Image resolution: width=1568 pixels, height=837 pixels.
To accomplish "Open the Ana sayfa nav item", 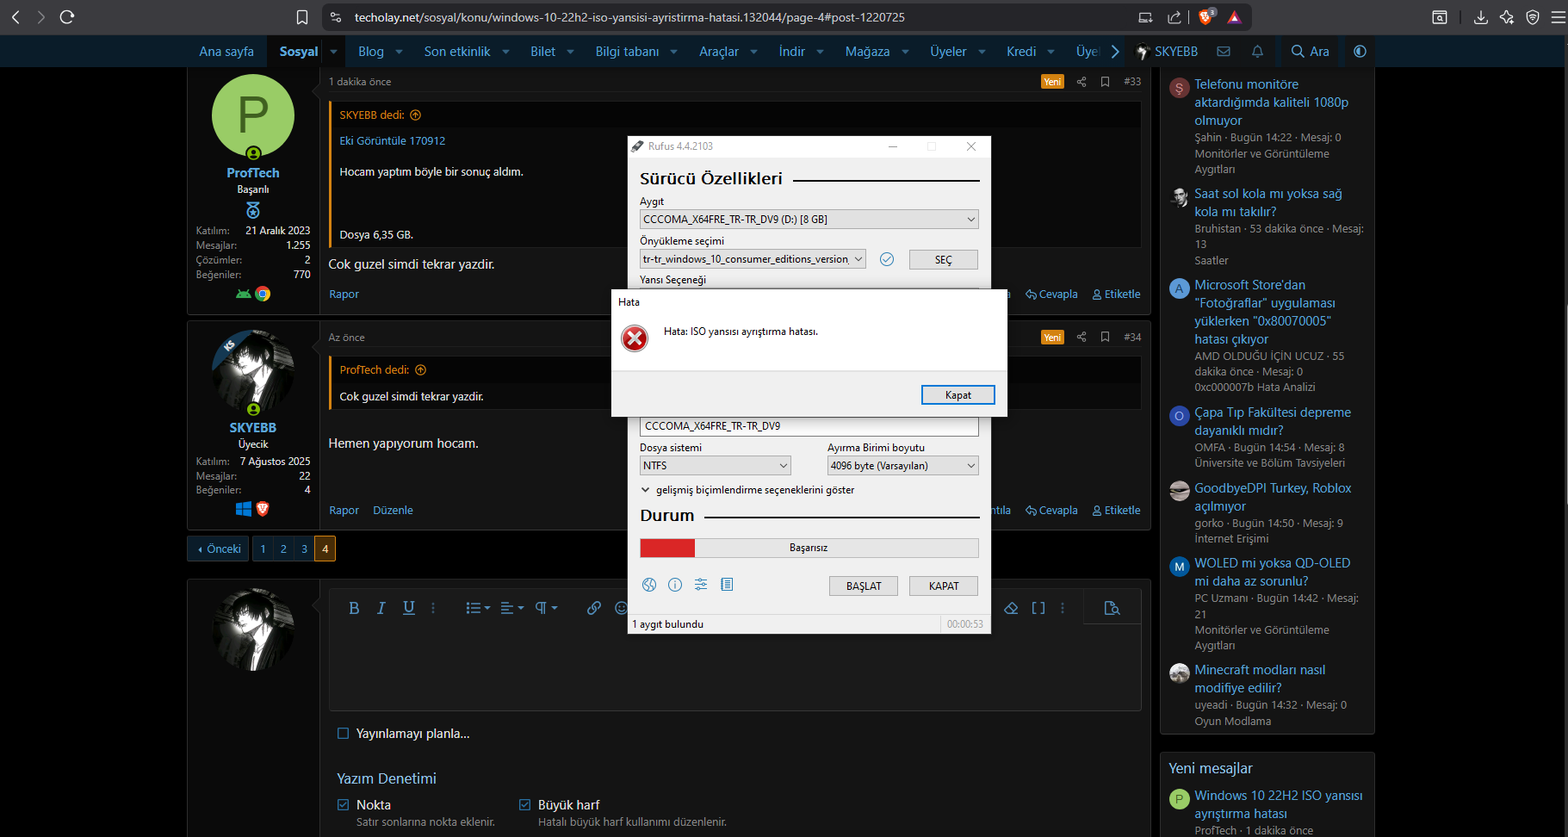I will (x=226, y=52).
